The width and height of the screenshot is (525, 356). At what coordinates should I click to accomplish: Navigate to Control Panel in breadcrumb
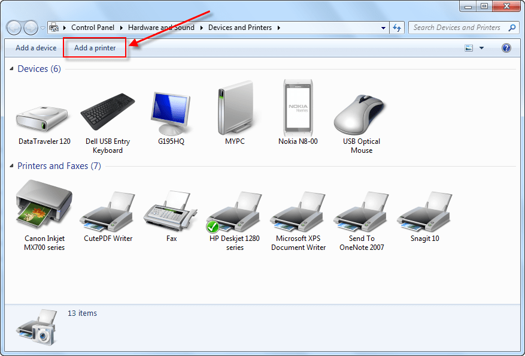click(93, 28)
